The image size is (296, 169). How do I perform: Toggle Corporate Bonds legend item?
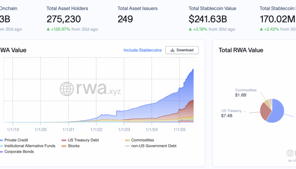point(19,151)
